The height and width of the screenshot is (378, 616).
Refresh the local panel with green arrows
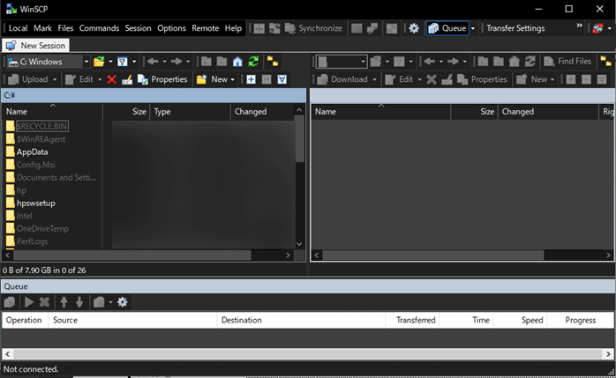254,62
